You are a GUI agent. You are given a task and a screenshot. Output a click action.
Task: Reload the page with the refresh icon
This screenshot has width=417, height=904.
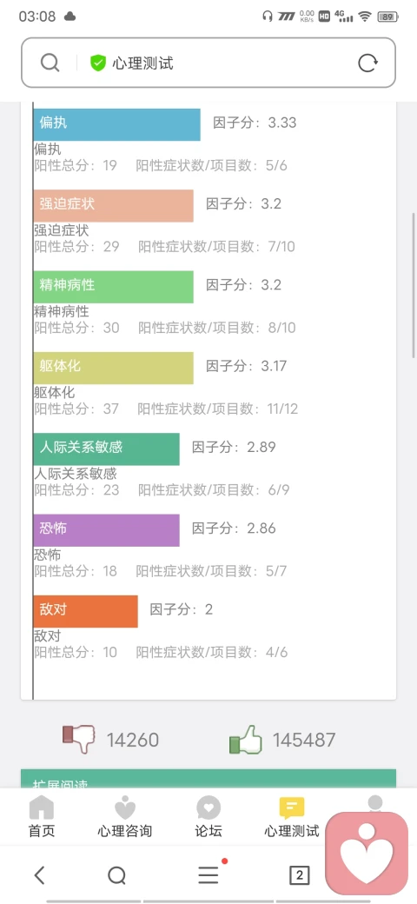tap(367, 63)
